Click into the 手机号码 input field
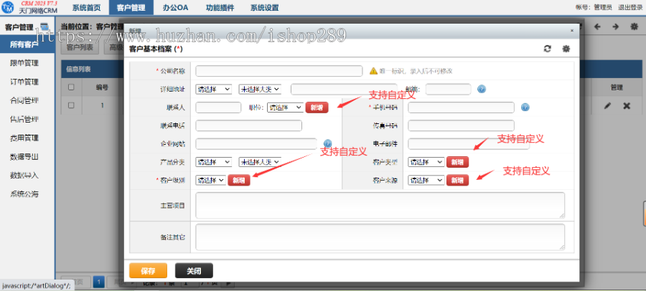This screenshot has width=646, height=291. pos(461,108)
